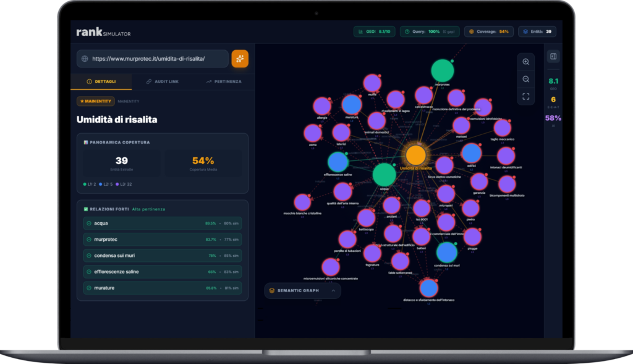Image resolution: width=633 pixels, height=364 pixels.
Task: Click the globe icon in URL bar
Action: point(84,59)
